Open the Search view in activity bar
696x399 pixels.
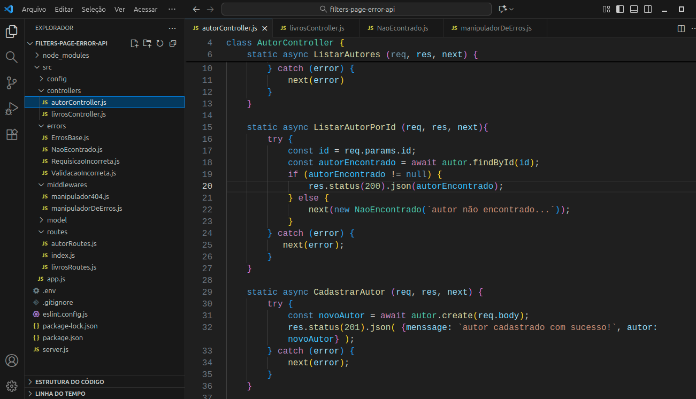coord(12,57)
